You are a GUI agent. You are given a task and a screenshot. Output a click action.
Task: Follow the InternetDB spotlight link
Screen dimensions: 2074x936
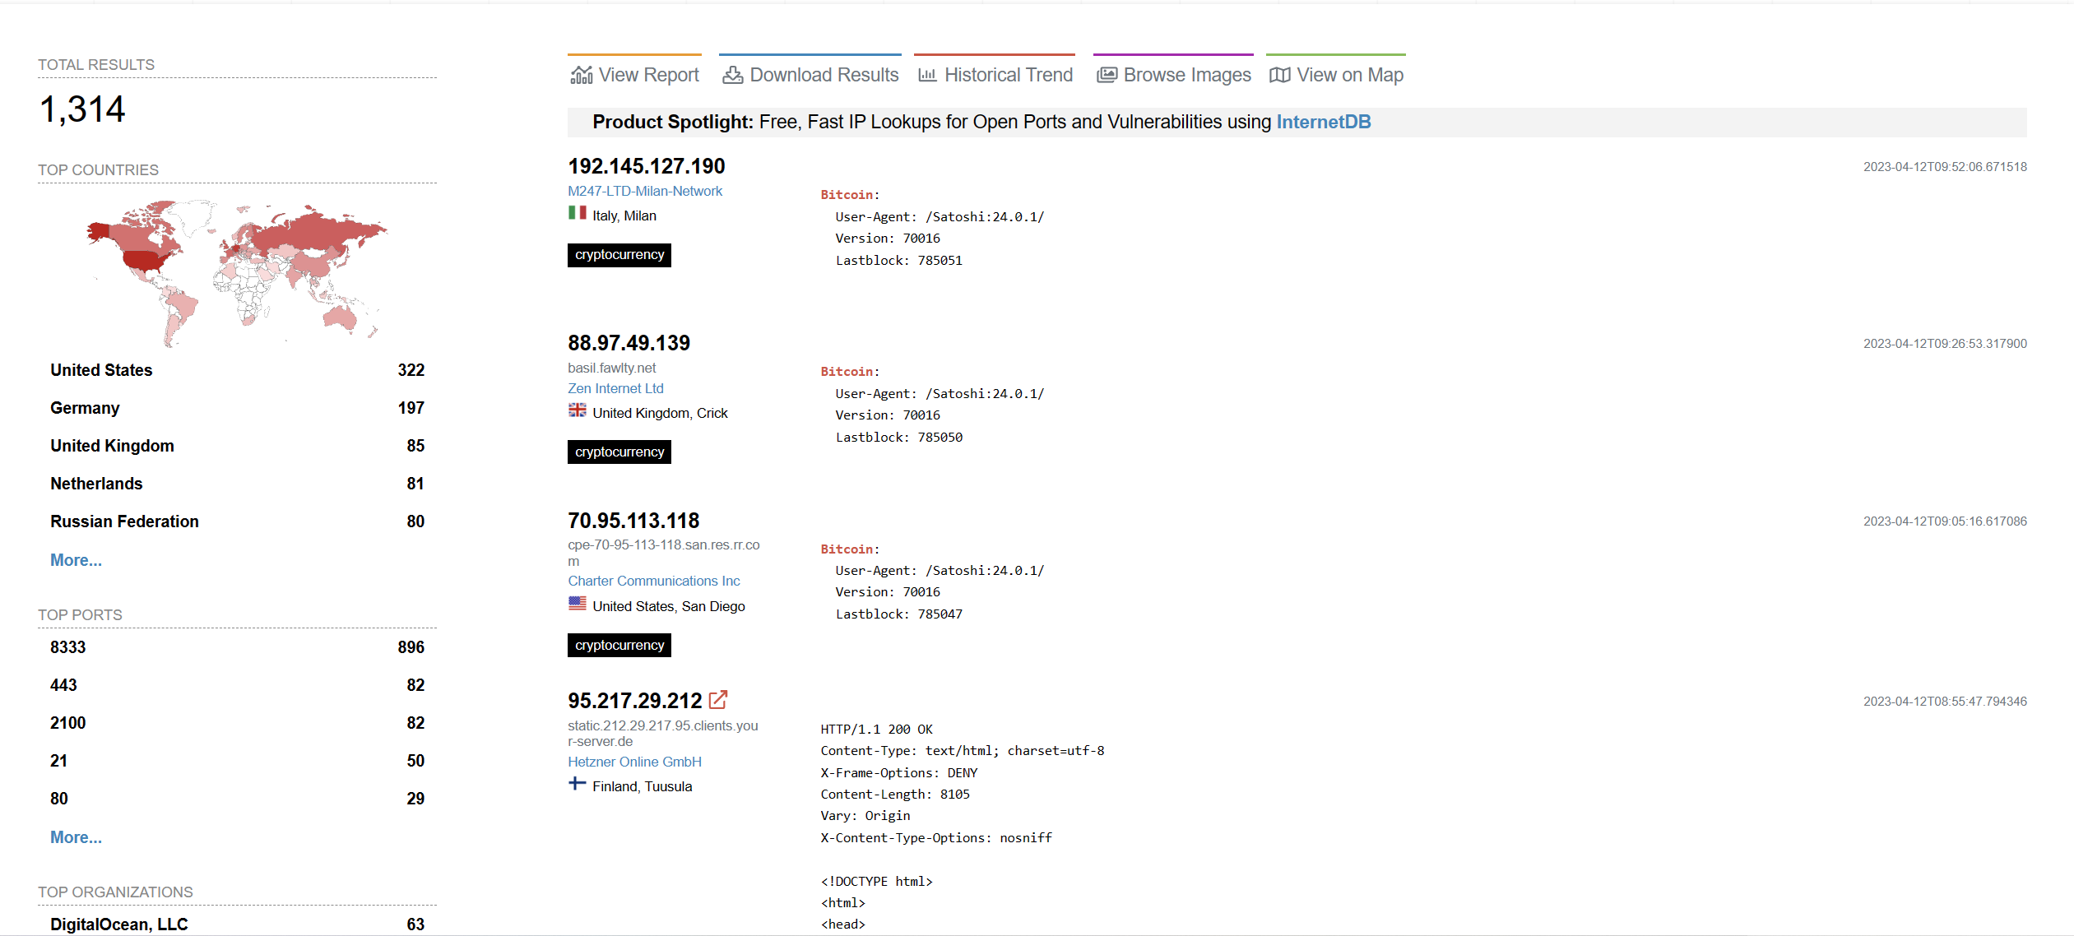tap(1323, 122)
